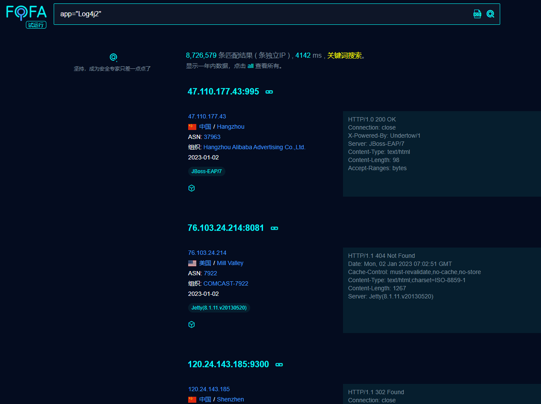The image size is (541, 404).
Task: Click the 中国 country link beside Hangzhou
Action: [205, 127]
